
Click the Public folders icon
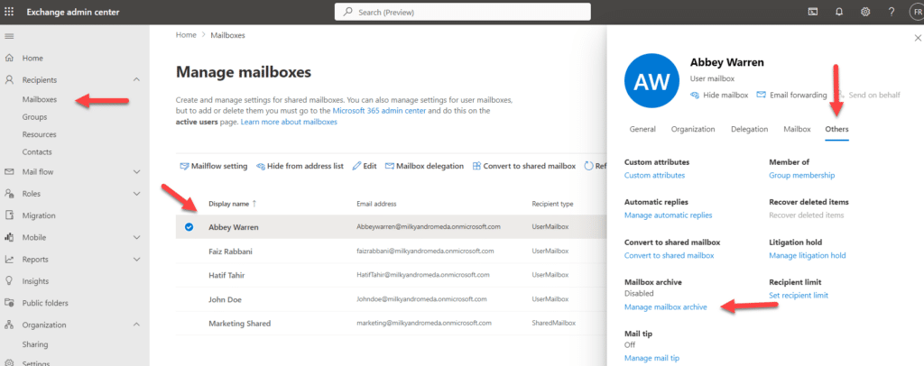click(9, 303)
